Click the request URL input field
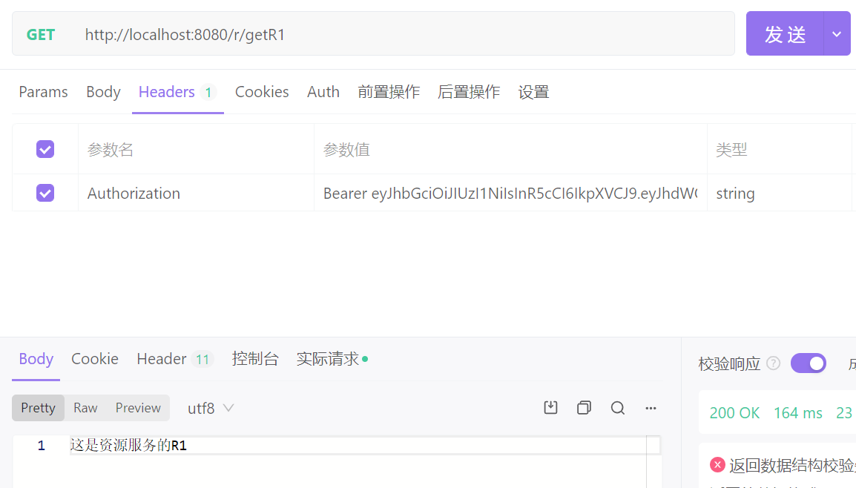 pos(371,34)
